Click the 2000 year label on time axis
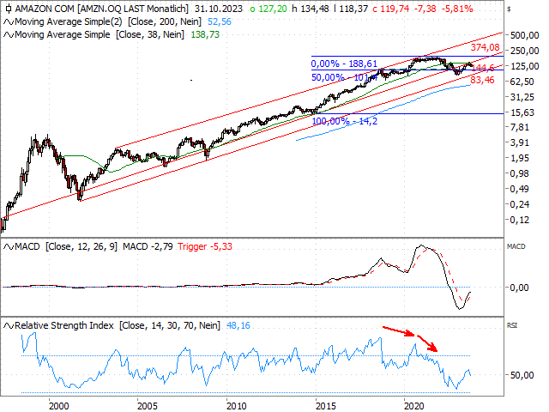 tap(59, 406)
